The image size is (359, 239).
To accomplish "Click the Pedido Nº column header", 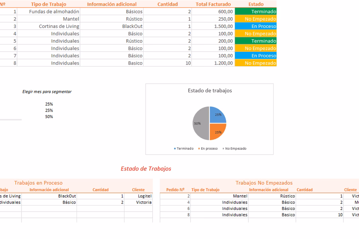I will tap(175, 190).
